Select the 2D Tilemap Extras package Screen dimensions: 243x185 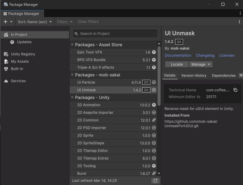pyautogui.click(x=113, y=158)
